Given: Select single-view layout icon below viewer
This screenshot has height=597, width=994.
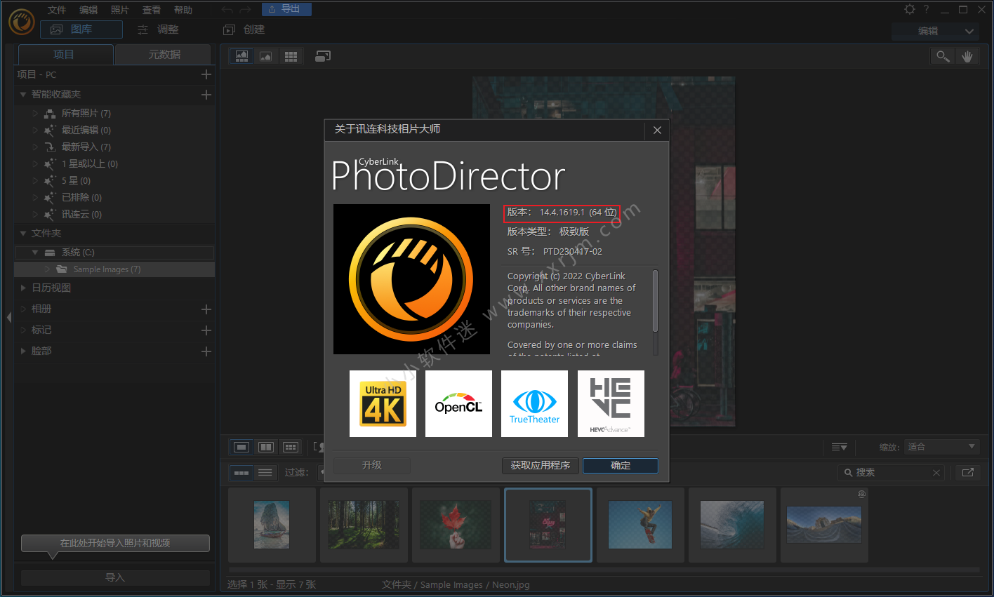Looking at the screenshot, I should [x=241, y=447].
